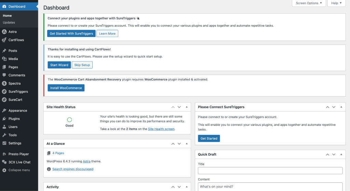Click the SureCart sidebar icon
The height and width of the screenshot is (191, 350).
(4, 100)
